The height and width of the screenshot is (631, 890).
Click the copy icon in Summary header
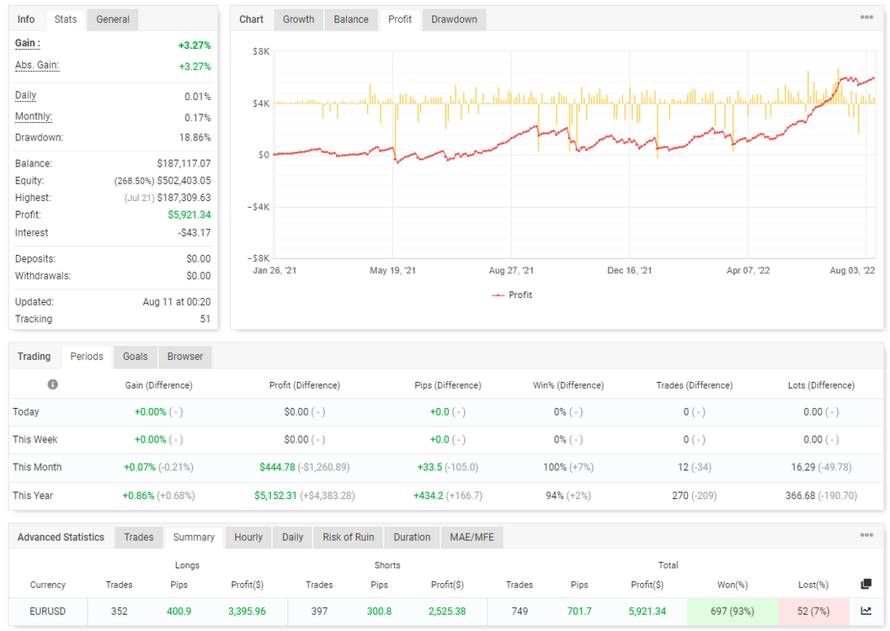point(866,584)
